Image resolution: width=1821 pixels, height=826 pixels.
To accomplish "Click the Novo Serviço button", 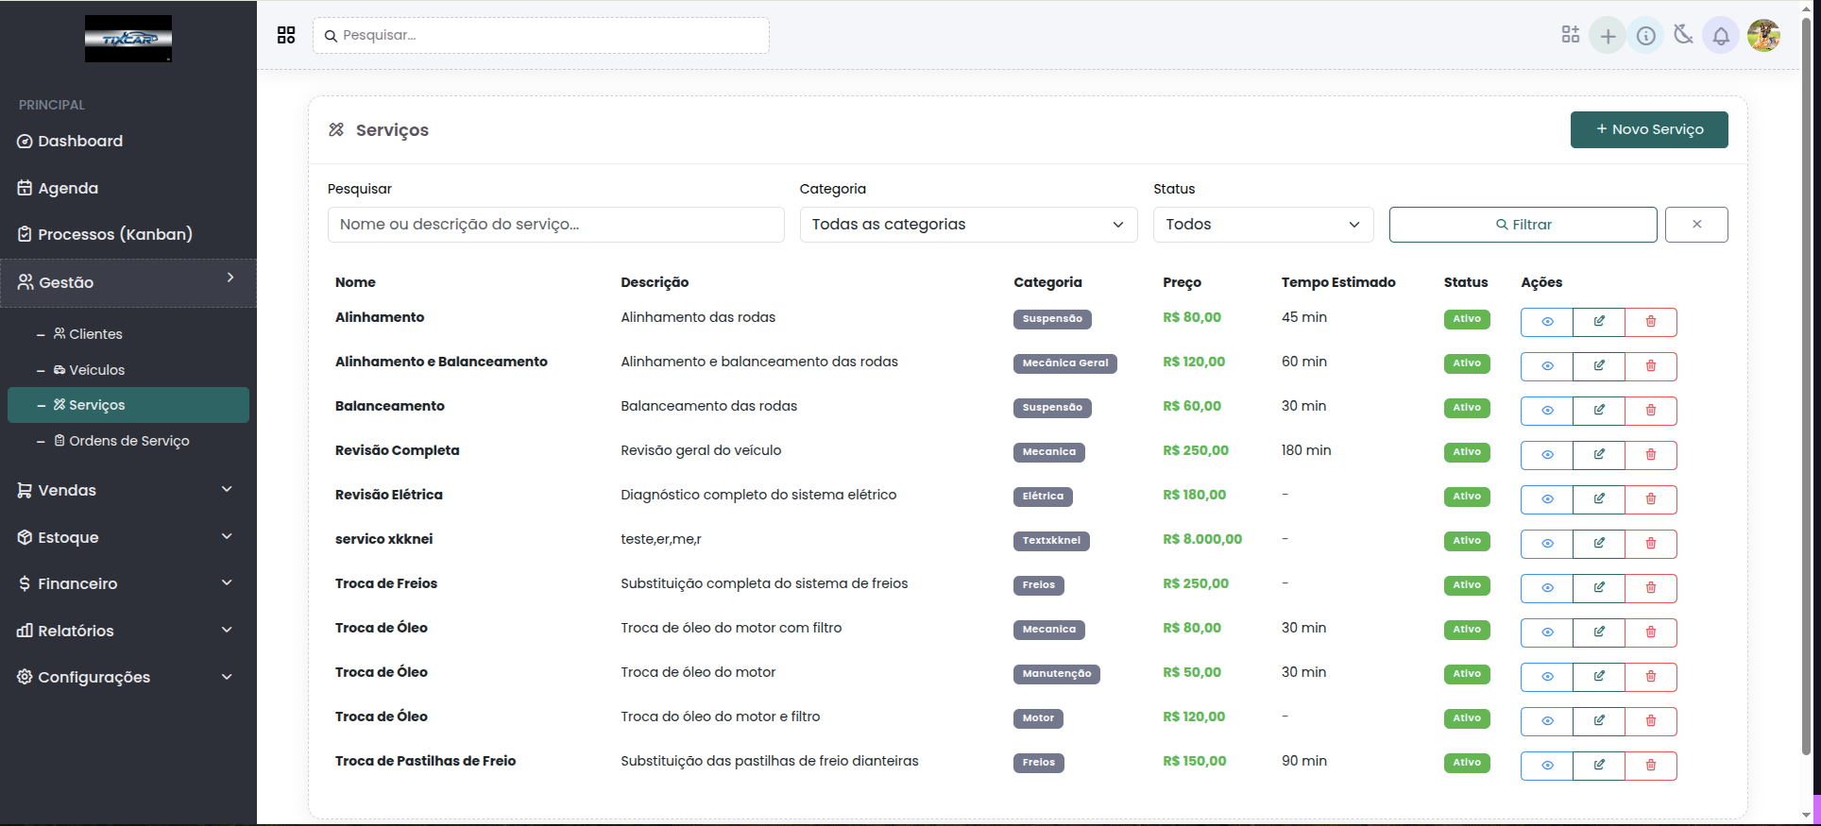I will pos(1648,129).
